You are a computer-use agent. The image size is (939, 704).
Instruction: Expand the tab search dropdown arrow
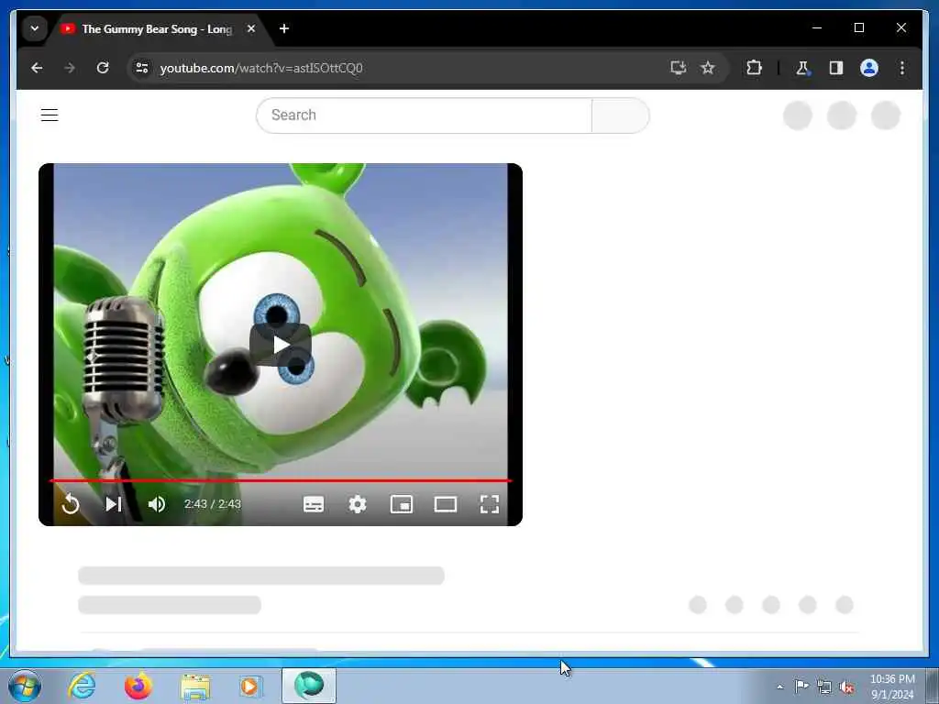[35, 28]
